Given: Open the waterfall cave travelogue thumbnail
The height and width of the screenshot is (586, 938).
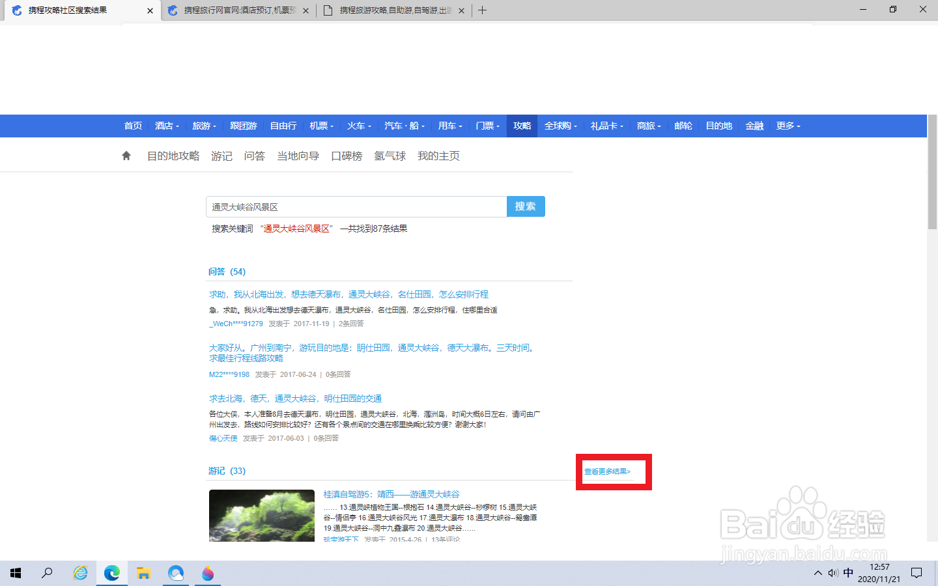Looking at the screenshot, I should coord(262,516).
